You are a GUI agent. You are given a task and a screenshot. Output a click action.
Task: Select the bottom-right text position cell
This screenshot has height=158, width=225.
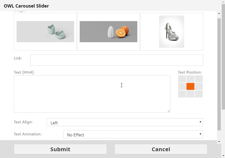pyautogui.click(x=199, y=94)
